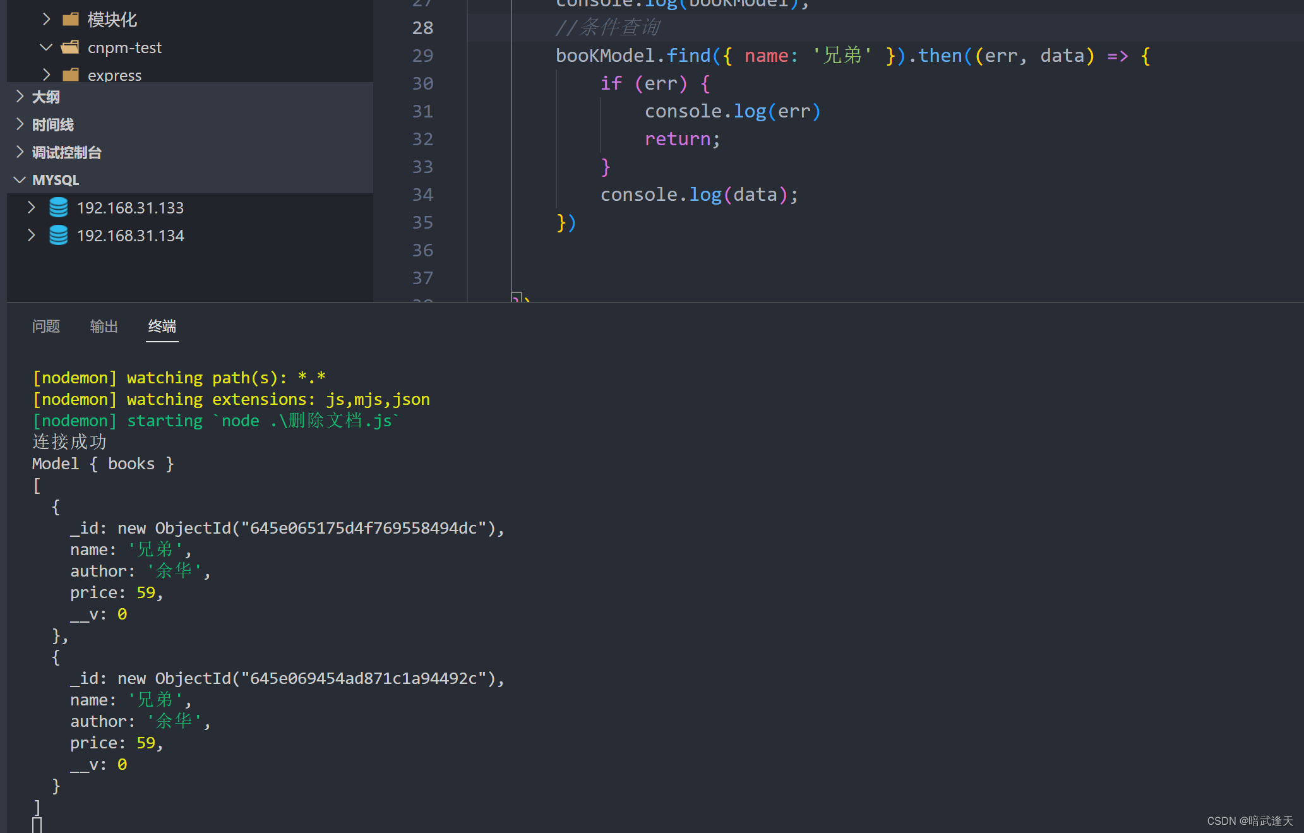This screenshot has width=1304, height=833.
Task: Switch to the 输出 output tab
Action: pos(104,327)
